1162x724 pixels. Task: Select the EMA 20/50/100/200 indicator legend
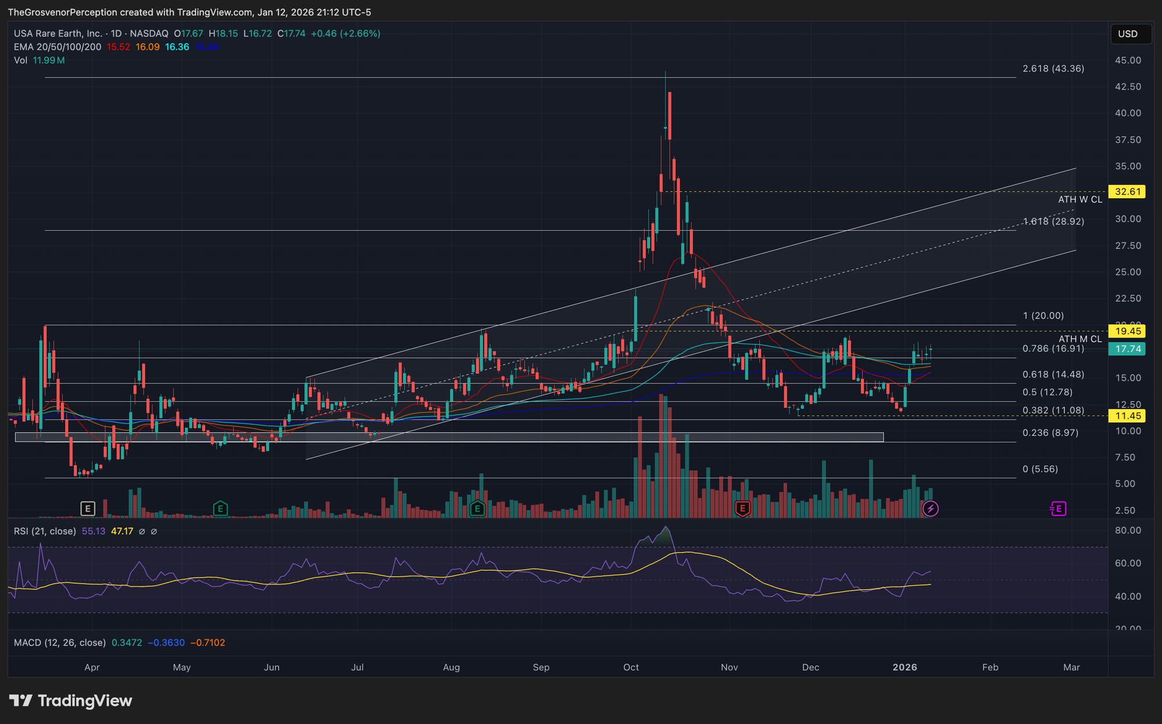[58, 47]
